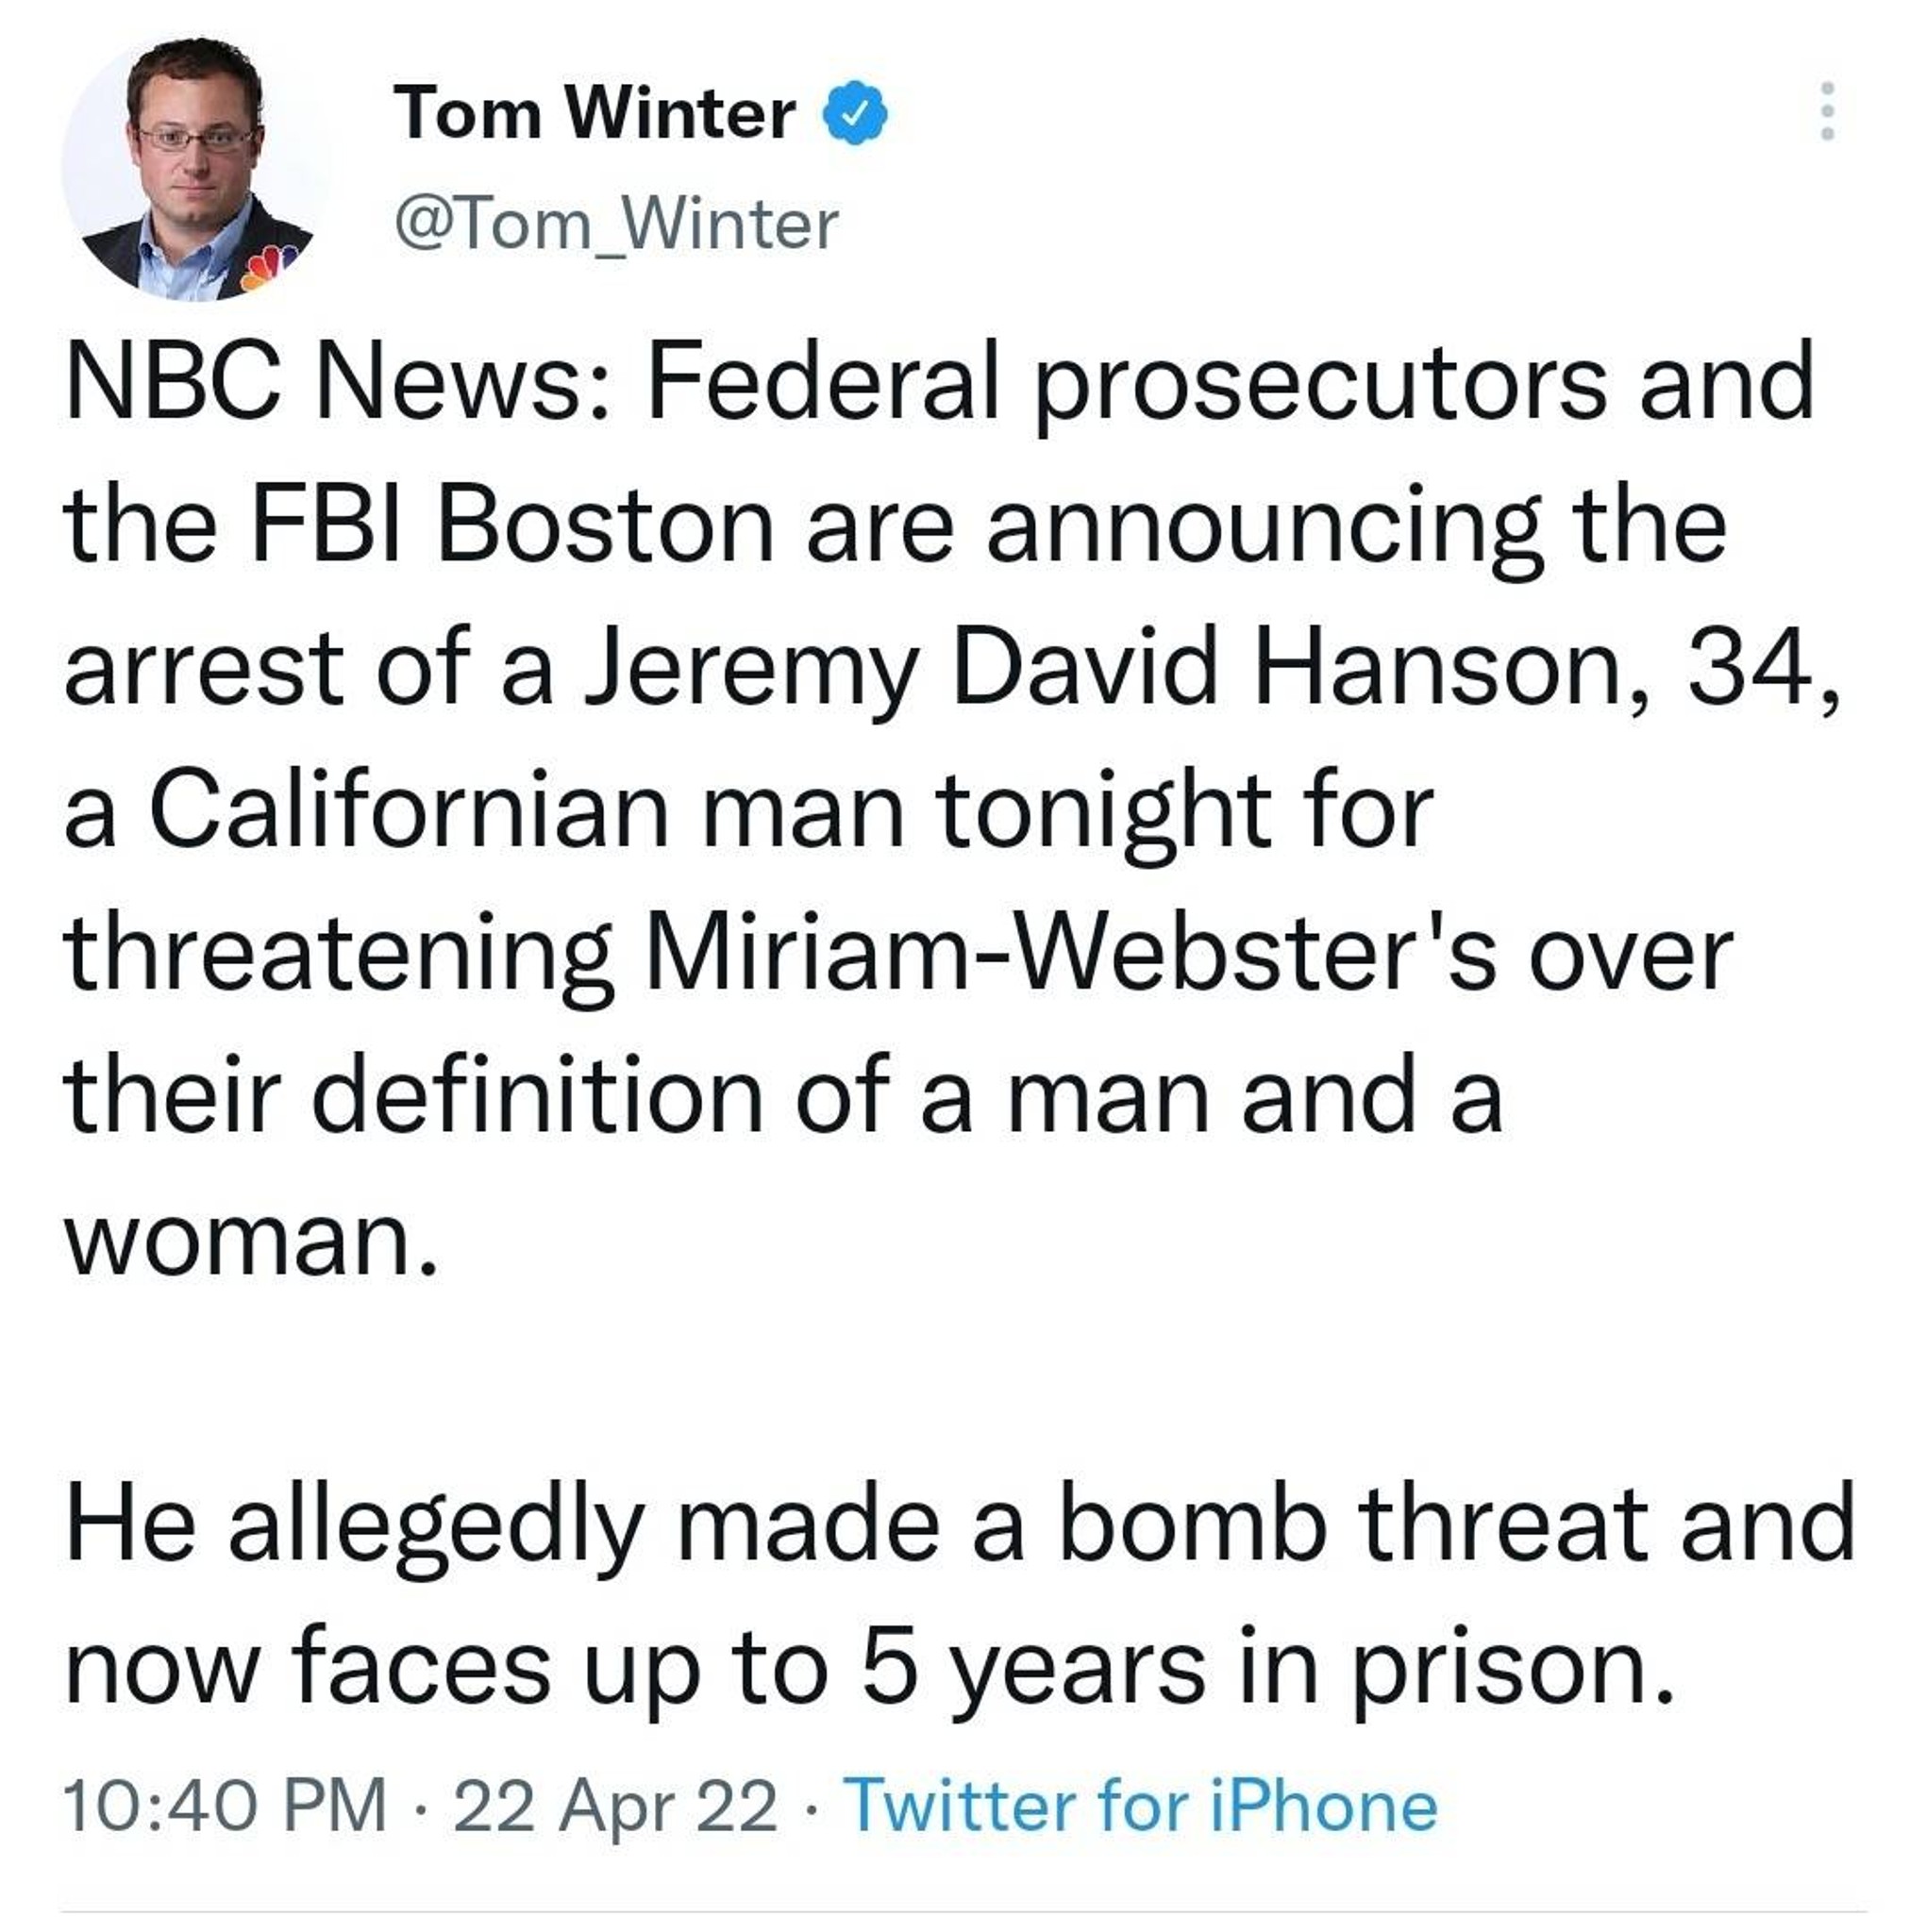Click the word 'definition' in tweet
Viewport: 1927px width, 1932px height.
tap(538, 1098)
